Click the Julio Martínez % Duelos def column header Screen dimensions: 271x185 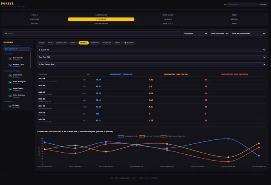tap(121, 74)
